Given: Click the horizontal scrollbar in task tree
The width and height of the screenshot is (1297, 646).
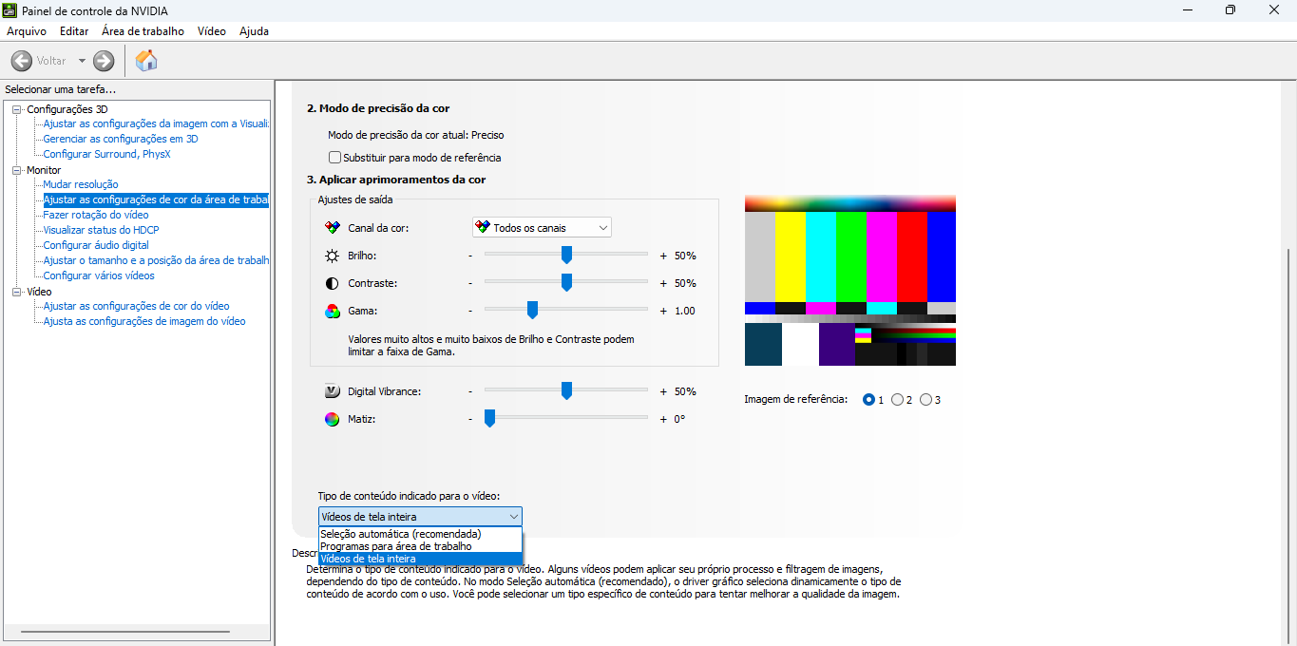Looking at the screenshot, I should (x=125, y=632).
